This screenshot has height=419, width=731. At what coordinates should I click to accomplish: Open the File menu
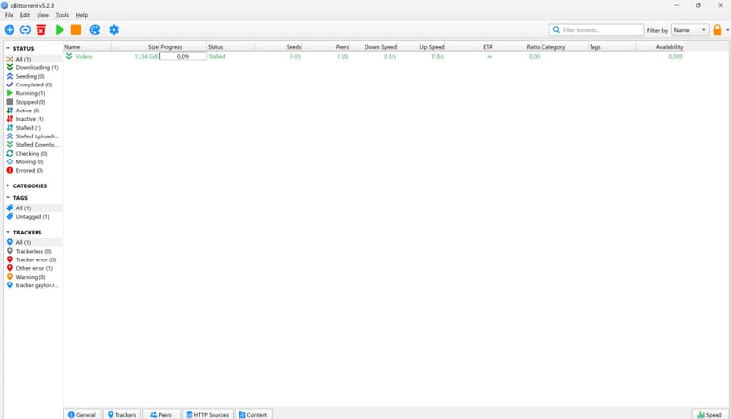pos(9,15)
